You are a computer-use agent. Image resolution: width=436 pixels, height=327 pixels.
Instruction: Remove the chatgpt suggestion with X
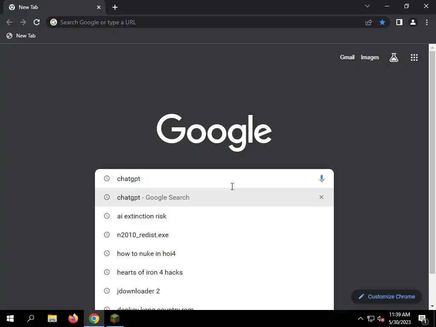click(321, 197)
